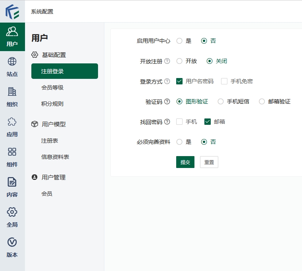Collapse the 基础配置 section
This screenshot has height=271, width=302.
tap(54, 55)
